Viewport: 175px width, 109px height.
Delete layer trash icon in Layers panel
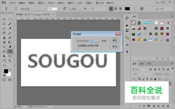point(168,106)
